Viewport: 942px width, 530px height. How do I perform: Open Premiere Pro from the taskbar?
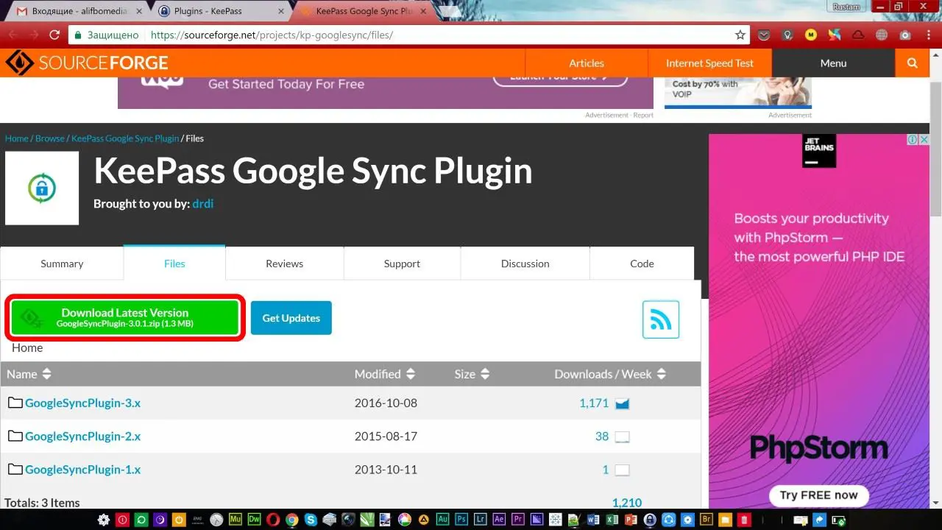coord(518,520)
